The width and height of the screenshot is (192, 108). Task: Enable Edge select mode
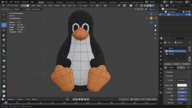(25, 6)
